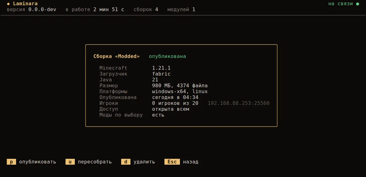366x177 pixels.
Task: Click the 'Игроки' field label
Action: tap(109, 103)
